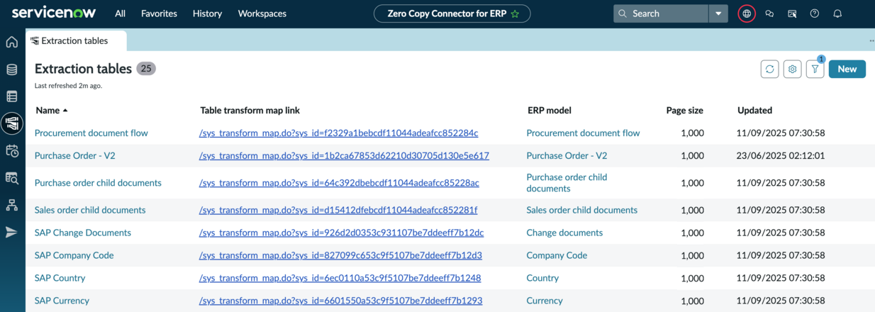The image size is (875, 312).
Task: Click the magnifier icon in the Search box
Action: pos(623,13)
